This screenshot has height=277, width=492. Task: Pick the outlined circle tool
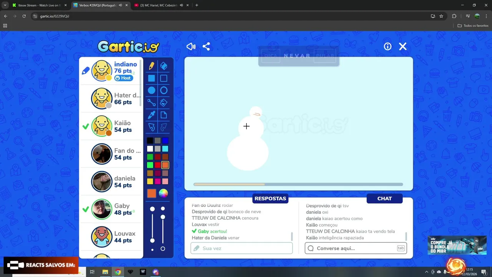tap(164, 90)
